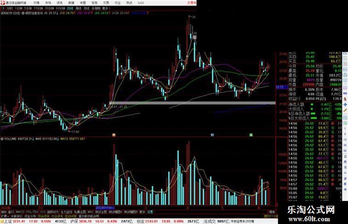Click the TDX app logo icon
This screenshot has height=224, width=348.
point(3,3)
